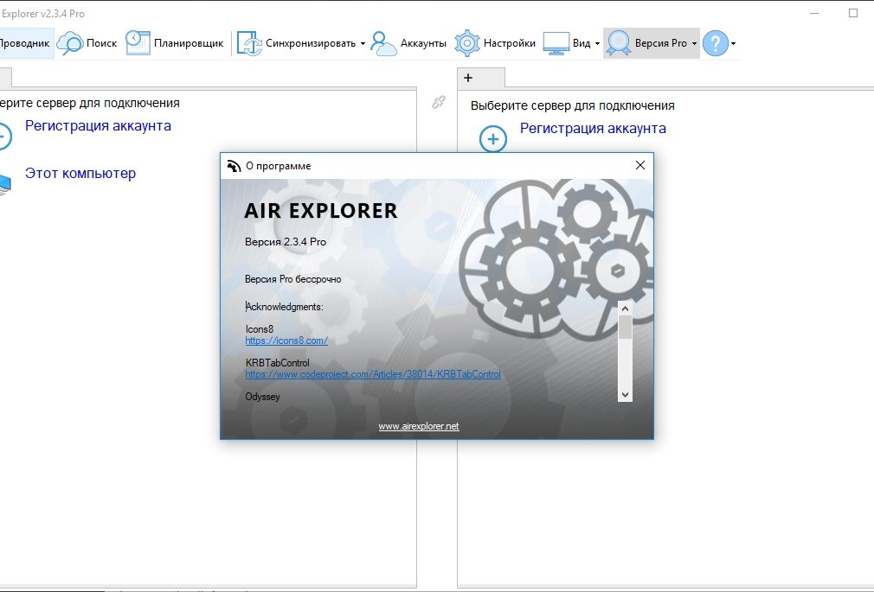Image resolution: width=874 pixels, height=592 pixels.
Task: Expand the Help dropdown arrow
Action: (x=734, y=43)
